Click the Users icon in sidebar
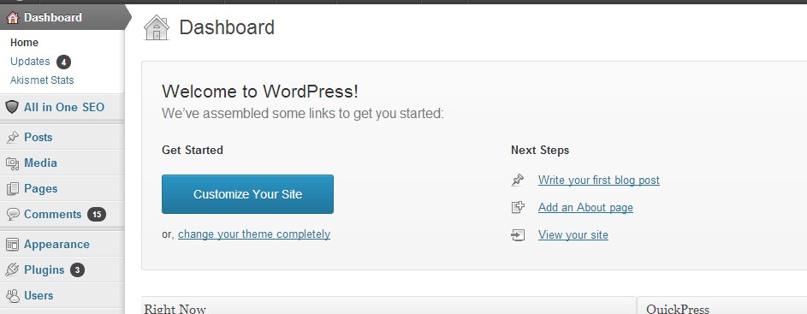 click(x=12, y=295)
